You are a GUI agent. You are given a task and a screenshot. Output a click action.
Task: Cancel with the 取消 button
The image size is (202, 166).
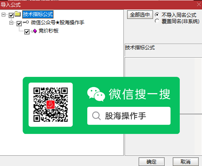186,162
